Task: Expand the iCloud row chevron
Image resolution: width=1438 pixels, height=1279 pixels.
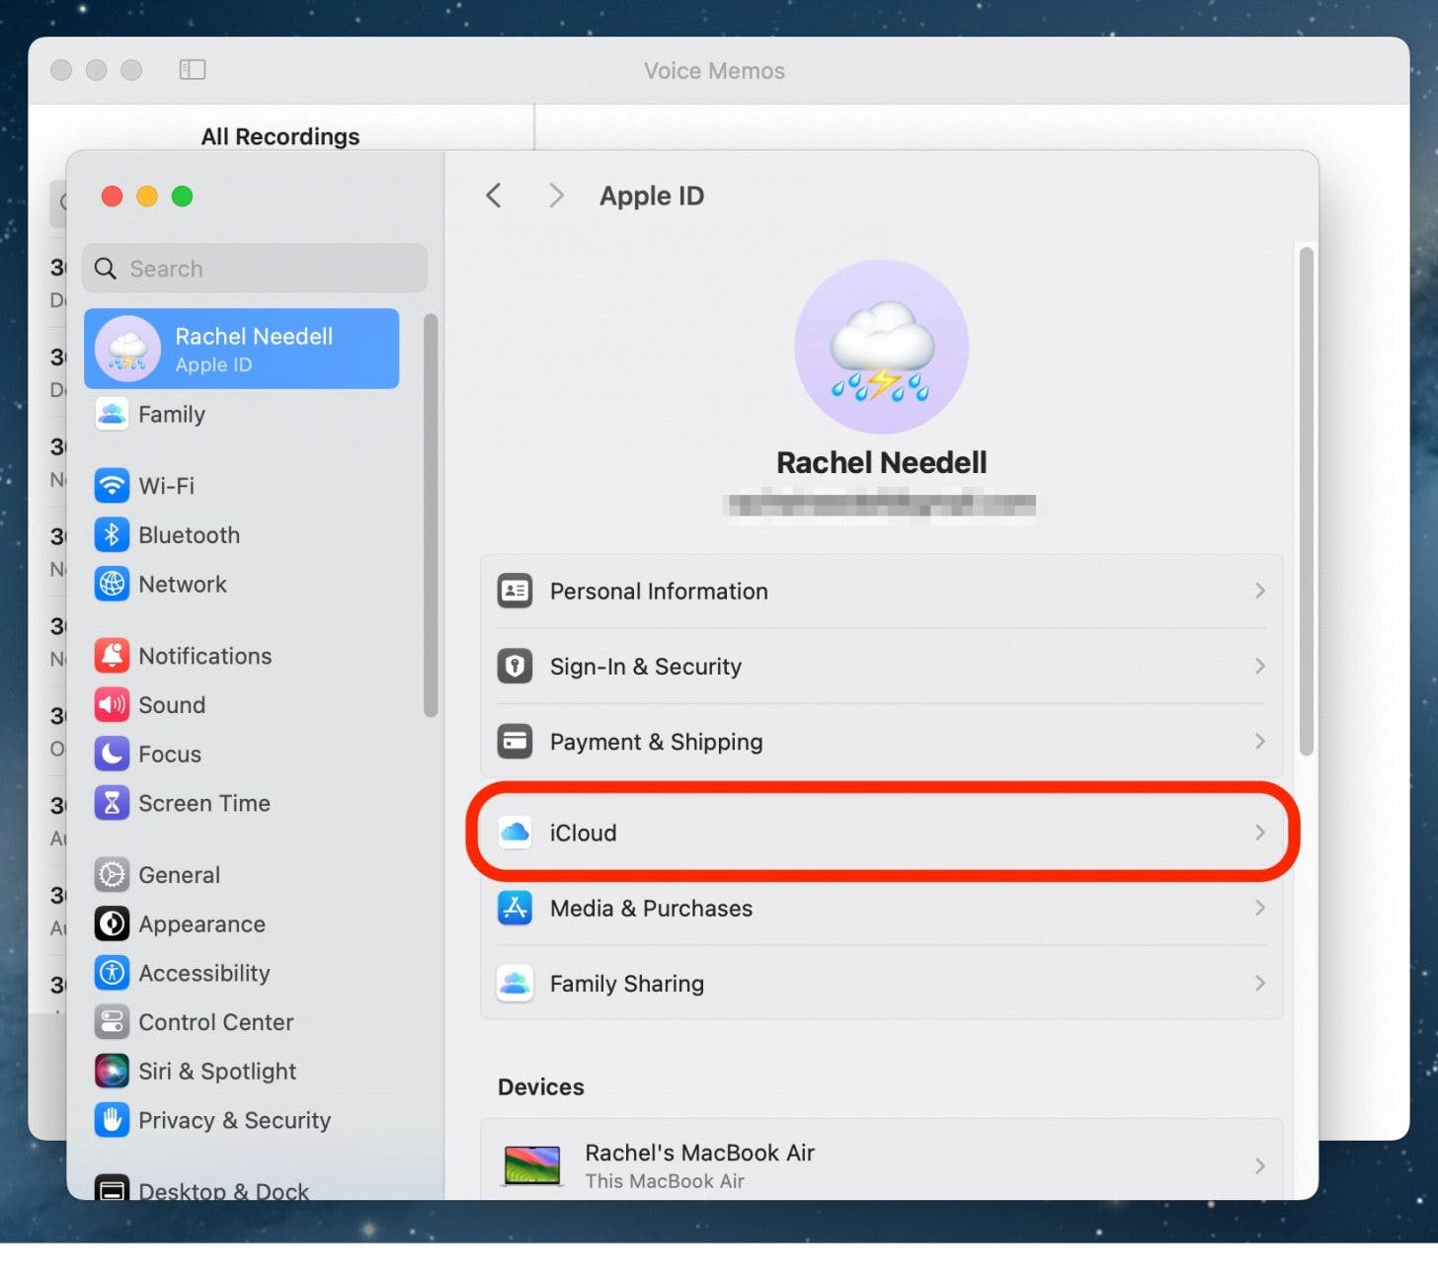Action: pyautogui.click(x=1259, y=833)
